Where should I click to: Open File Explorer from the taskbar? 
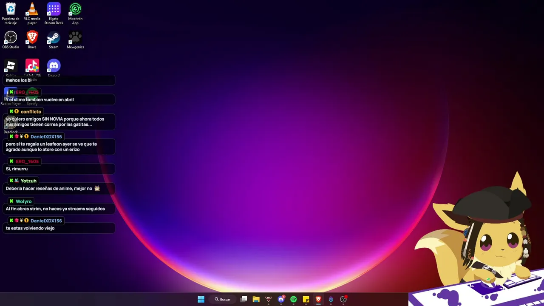click(256, 299)
